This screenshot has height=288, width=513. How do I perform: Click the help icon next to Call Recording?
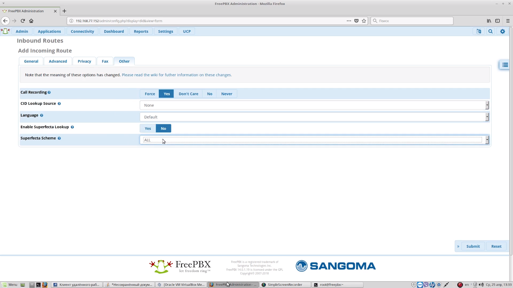(x=49, y=92)
